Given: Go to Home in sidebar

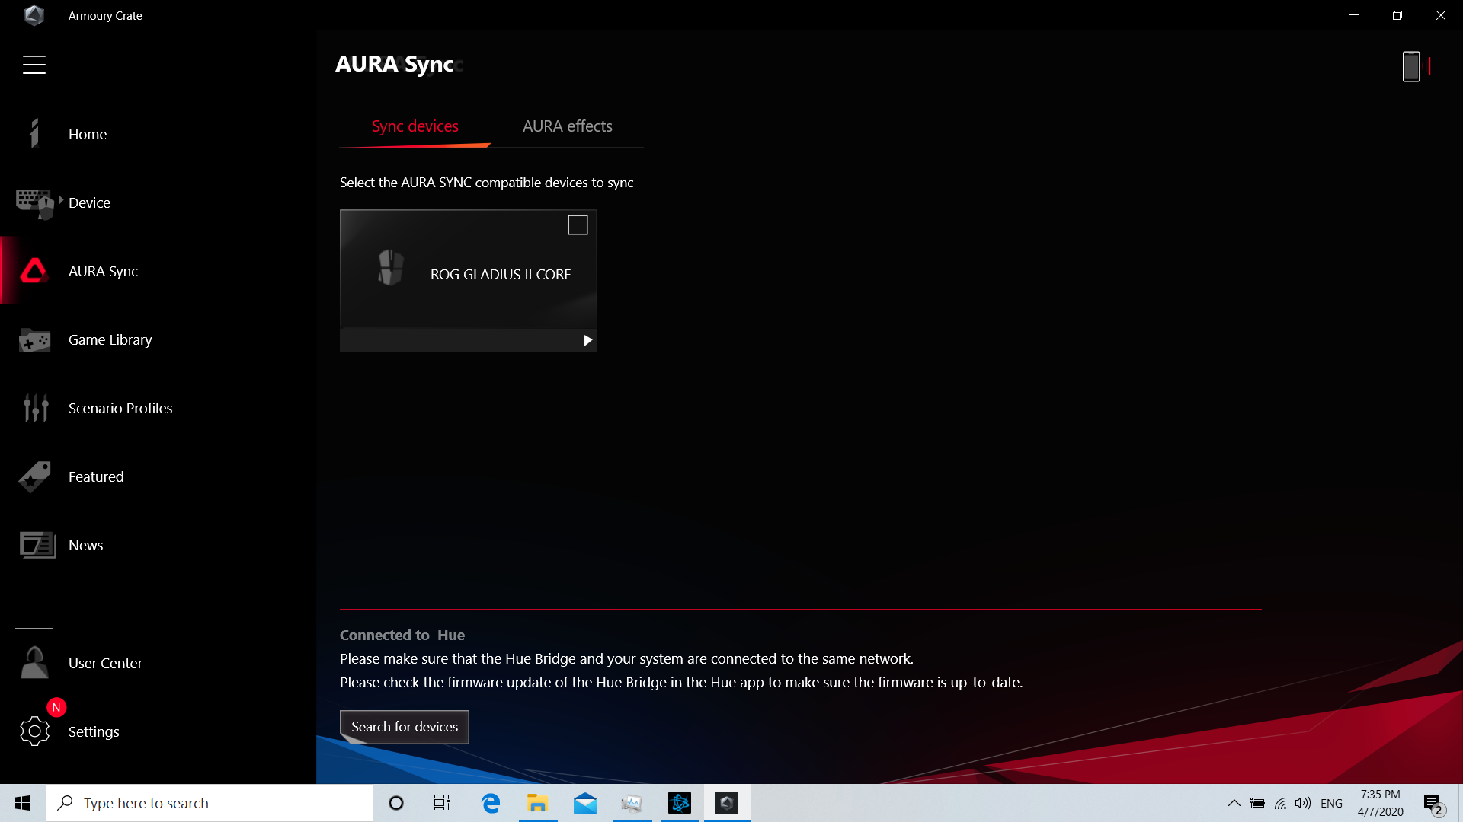Looking at the screenshot, I should 88,134.
